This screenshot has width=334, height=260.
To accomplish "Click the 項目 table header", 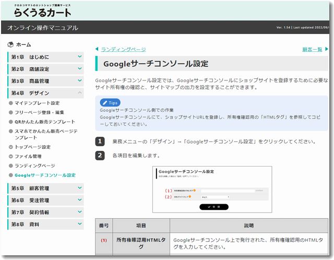I will coord(141,226).
